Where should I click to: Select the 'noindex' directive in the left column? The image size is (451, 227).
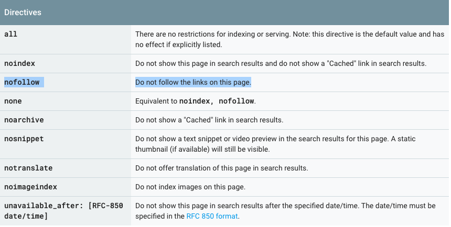pos(19,63)
